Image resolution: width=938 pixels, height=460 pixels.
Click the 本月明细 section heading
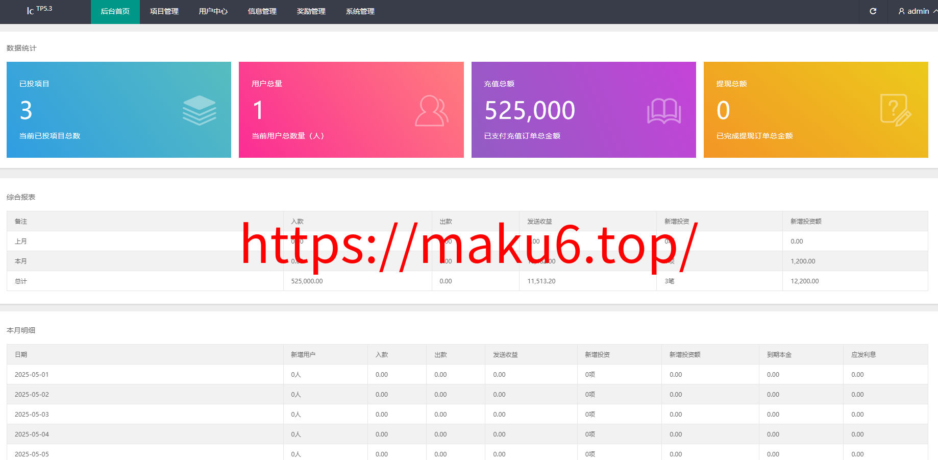21,330
